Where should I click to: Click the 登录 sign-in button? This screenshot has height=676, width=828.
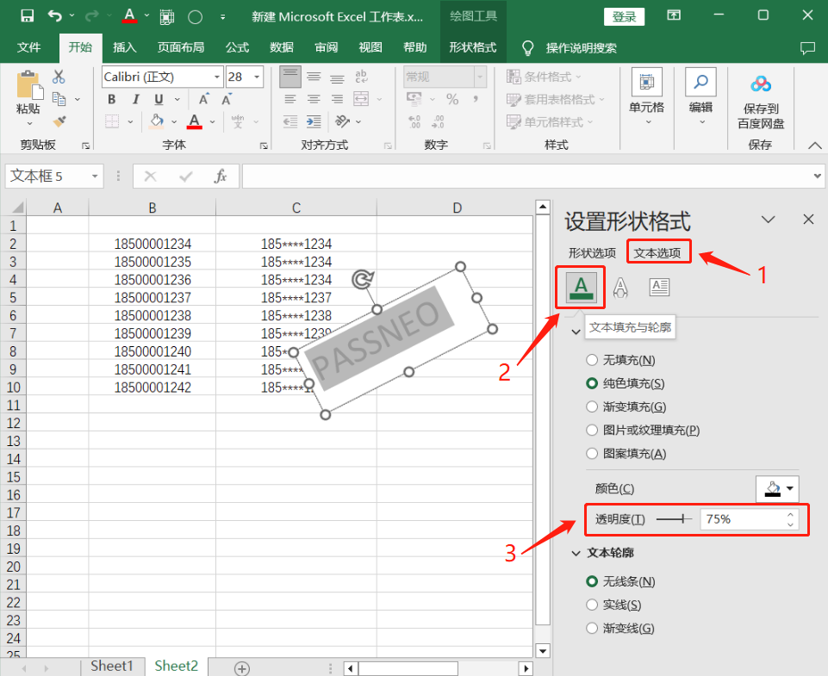point(624,17)
